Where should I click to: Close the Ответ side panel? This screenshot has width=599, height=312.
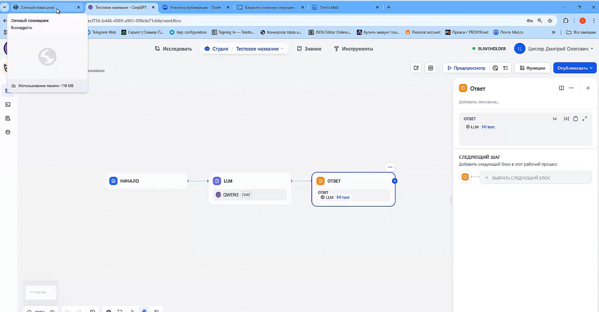[588, 88]
